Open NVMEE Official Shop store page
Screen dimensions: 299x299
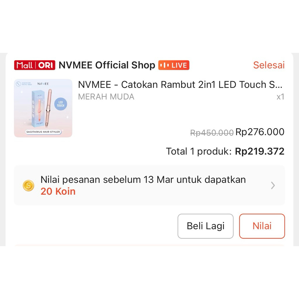click(x=107, y=65)
